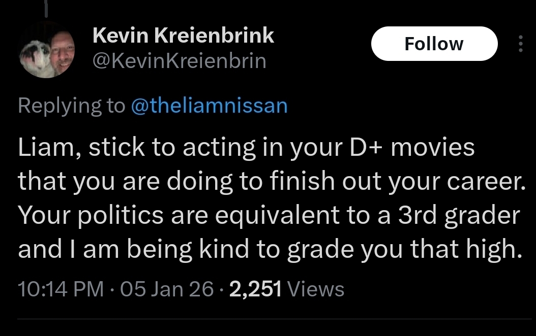Open the Kevin Kreienbrink display name link
Image resolution: width=536 pixels, height=336 pixels.
183,36
